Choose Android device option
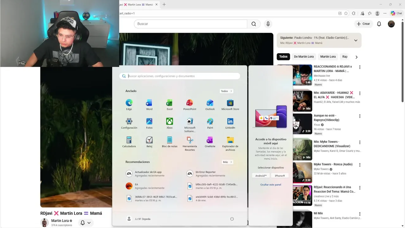405x228 pixels. pos(261,176)
